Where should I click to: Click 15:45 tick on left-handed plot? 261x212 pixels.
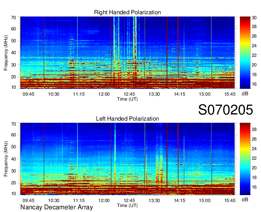[x=230, y=200]
